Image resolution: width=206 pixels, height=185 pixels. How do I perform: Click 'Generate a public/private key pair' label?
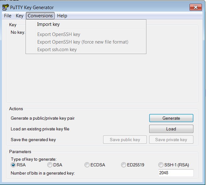[43, 118]
